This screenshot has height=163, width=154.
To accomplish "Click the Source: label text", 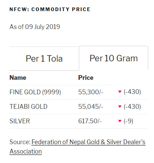I will (x=20, y=142).
